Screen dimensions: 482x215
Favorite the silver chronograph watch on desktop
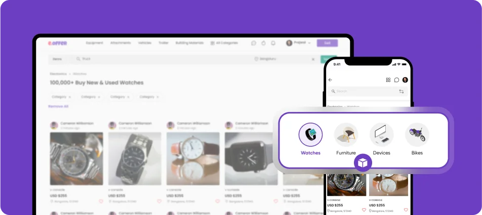coord(101,201)
